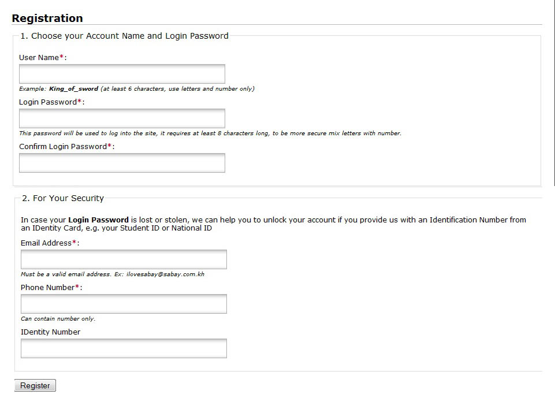Image resolution: width=555 pixels, height=416 pixels.
Task: Click the For Your Security section heading
Action: click(x=64, y=198)
